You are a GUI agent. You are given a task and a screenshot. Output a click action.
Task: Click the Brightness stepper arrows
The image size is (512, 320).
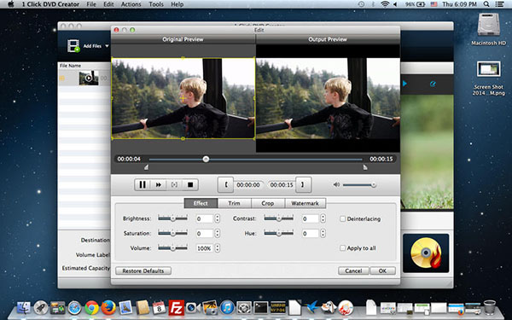pos(217,218)
